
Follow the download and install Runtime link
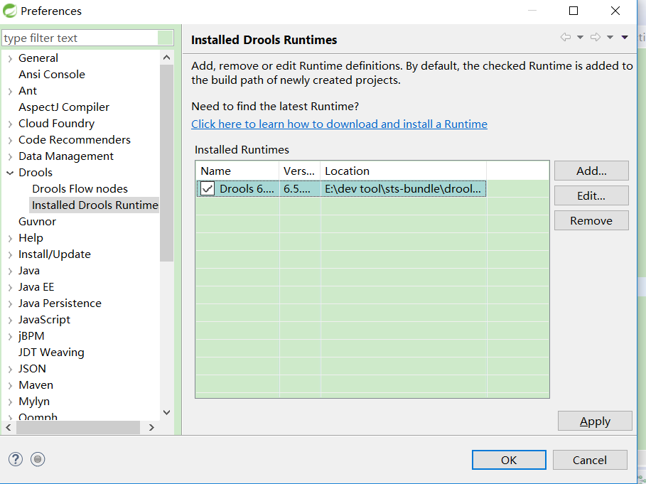click(339, 124)
